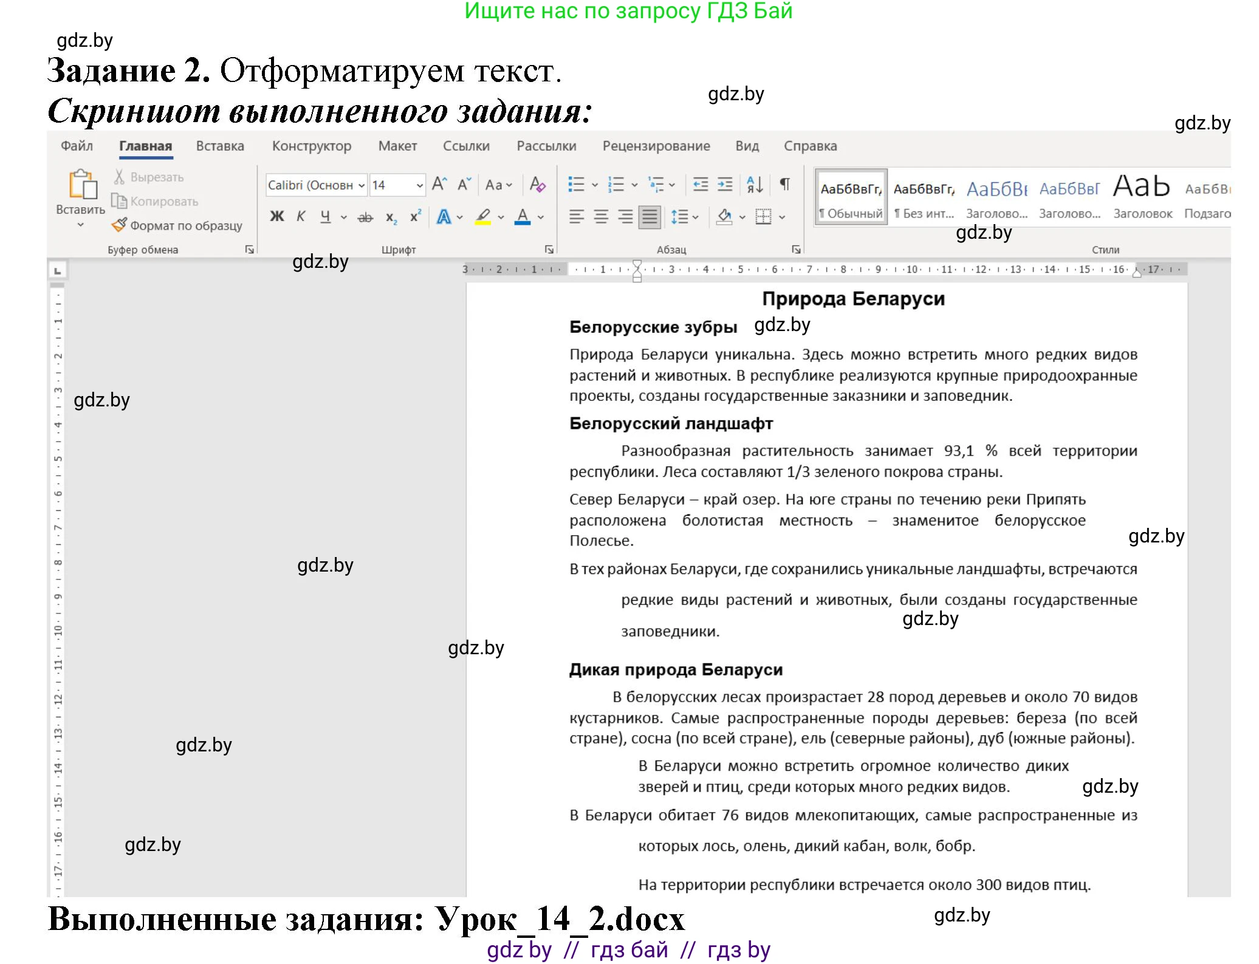The width and height of the screenshot is (1259, 964).
Task: Click the text effects glowing A icon
Action: 444,217
